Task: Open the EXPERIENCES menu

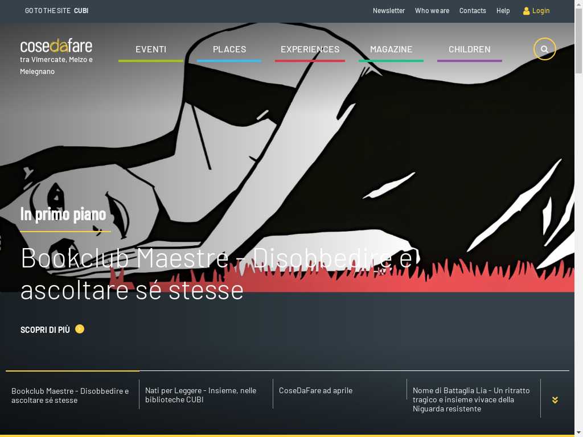Action: pos(310,49)
